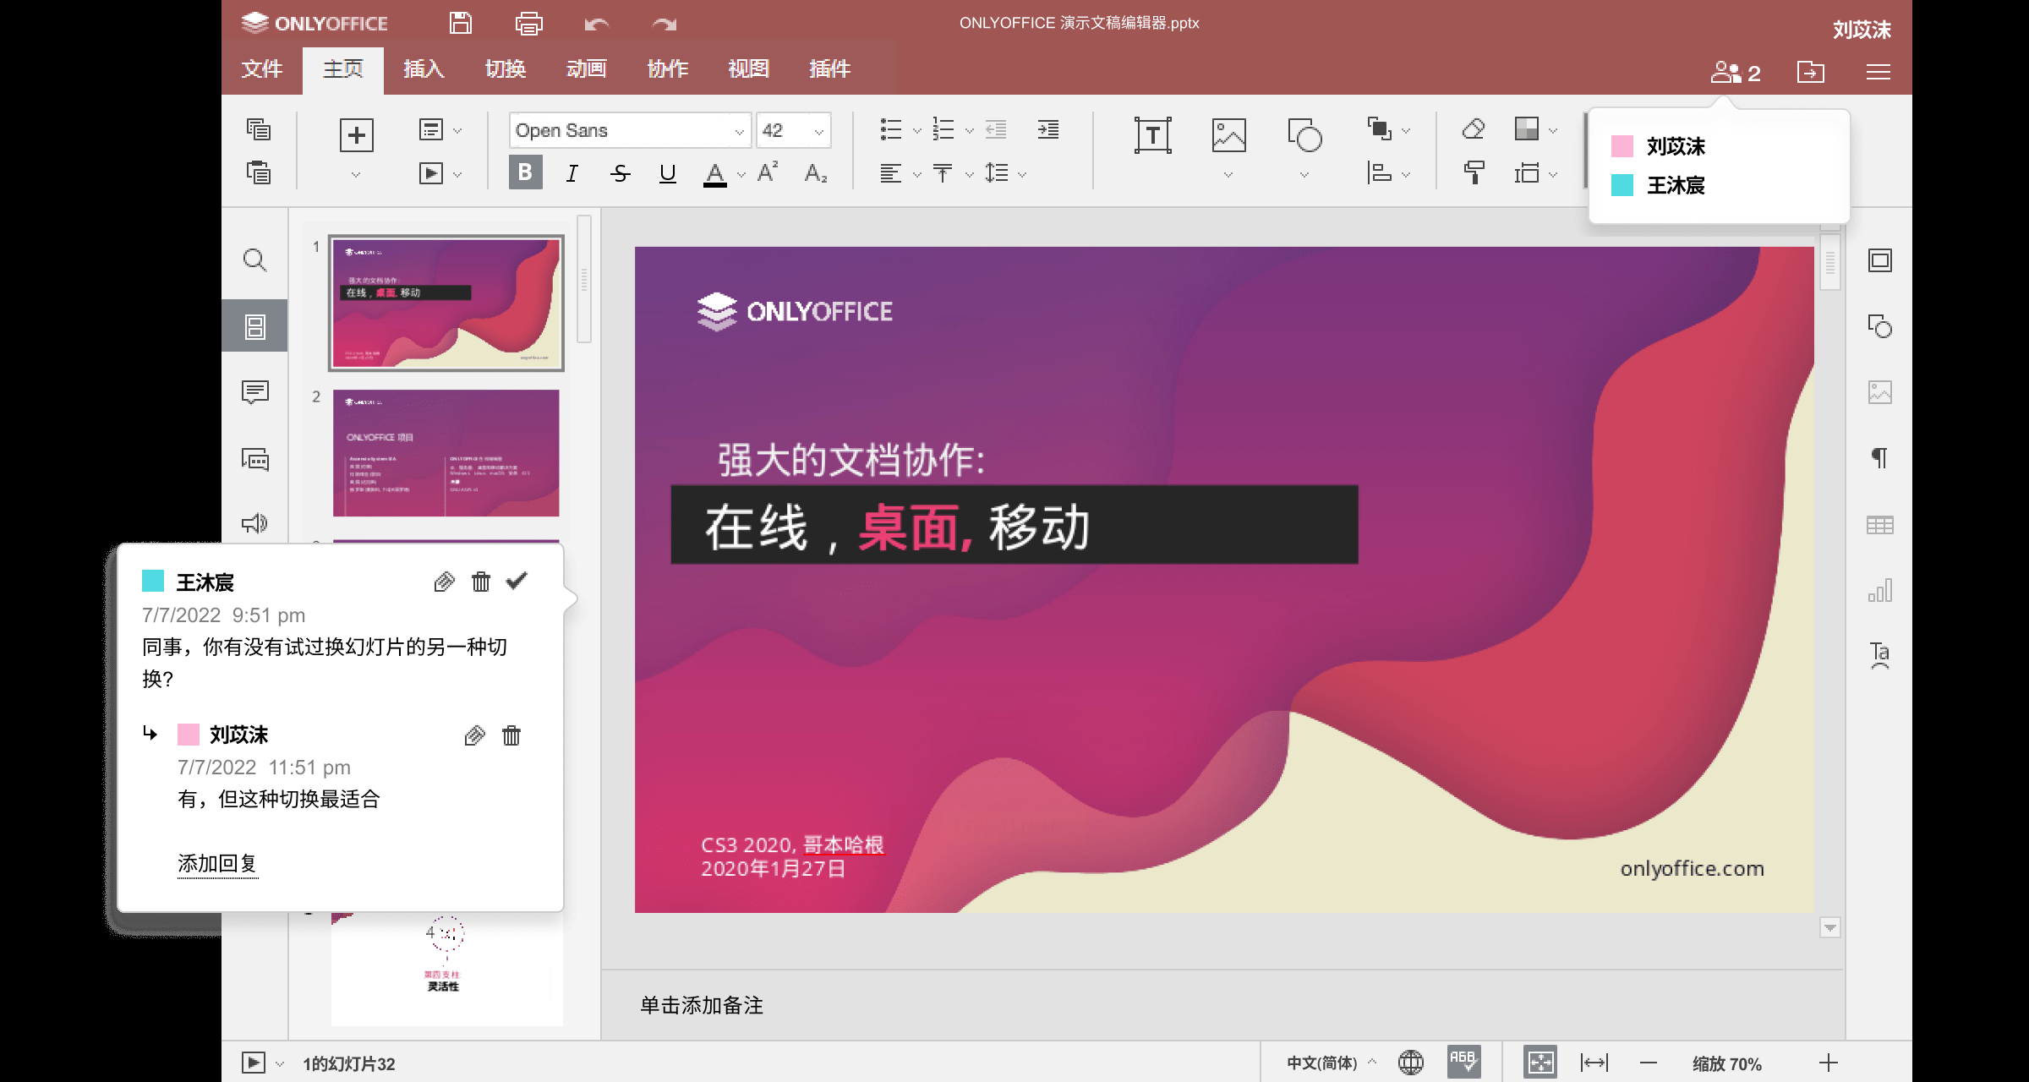Select slide 2 thumbnail
Screen dimensions: 2029x1082
click(x=446, y=453)
